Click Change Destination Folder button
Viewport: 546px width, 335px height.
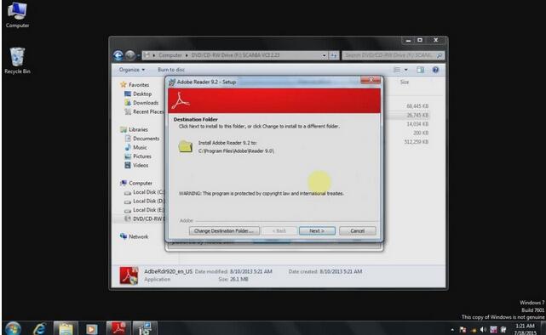(224, 230)
